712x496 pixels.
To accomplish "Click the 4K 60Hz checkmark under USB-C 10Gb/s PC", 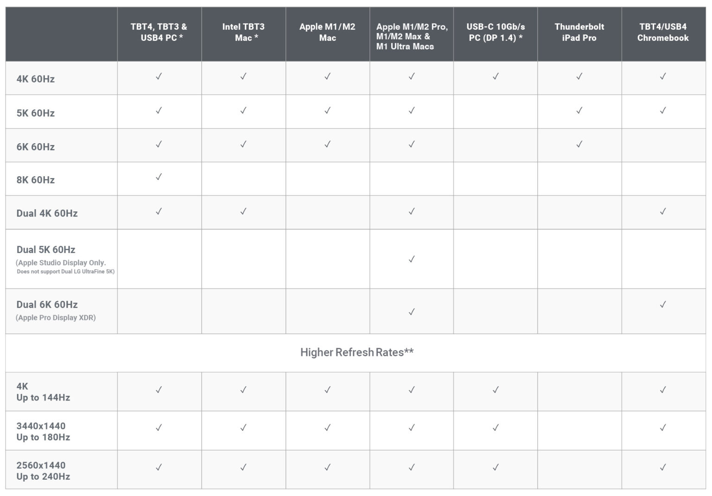I will pyautogui.click(x=496, y=76).
